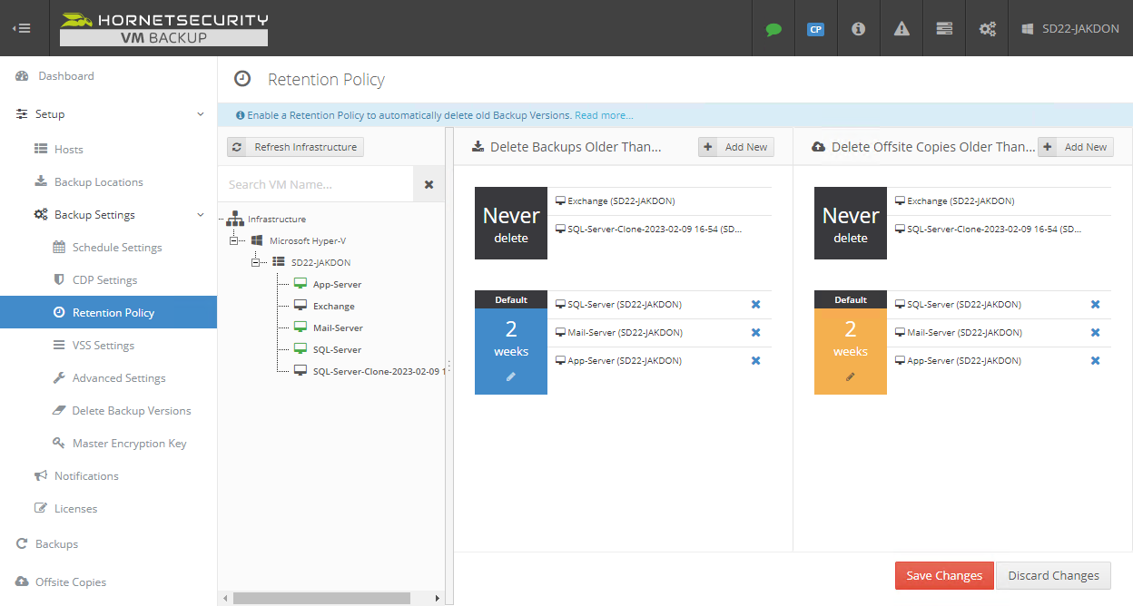
Task: Add New under Delete Backups Older Than
Action: point(736,147)
